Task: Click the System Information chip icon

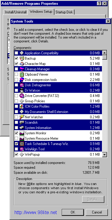Action: click(x=22, y=128)
